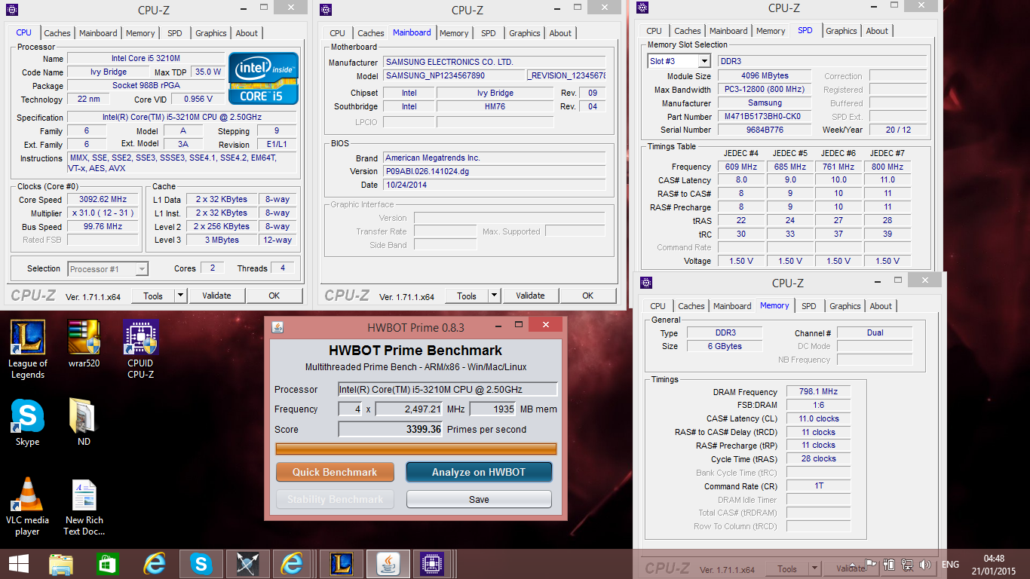The image size is (1030, 579).
Task: Click the Score field showing 3399.36
Action: click(x=390, y=429)
